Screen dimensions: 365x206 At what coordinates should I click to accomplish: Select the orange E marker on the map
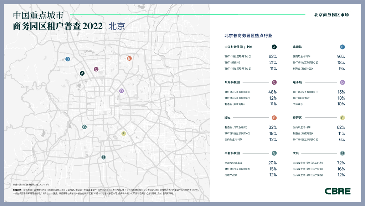tap(129, 58)
